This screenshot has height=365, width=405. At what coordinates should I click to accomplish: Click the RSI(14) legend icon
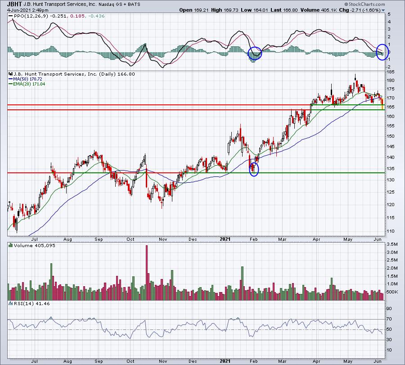(10, 303)
